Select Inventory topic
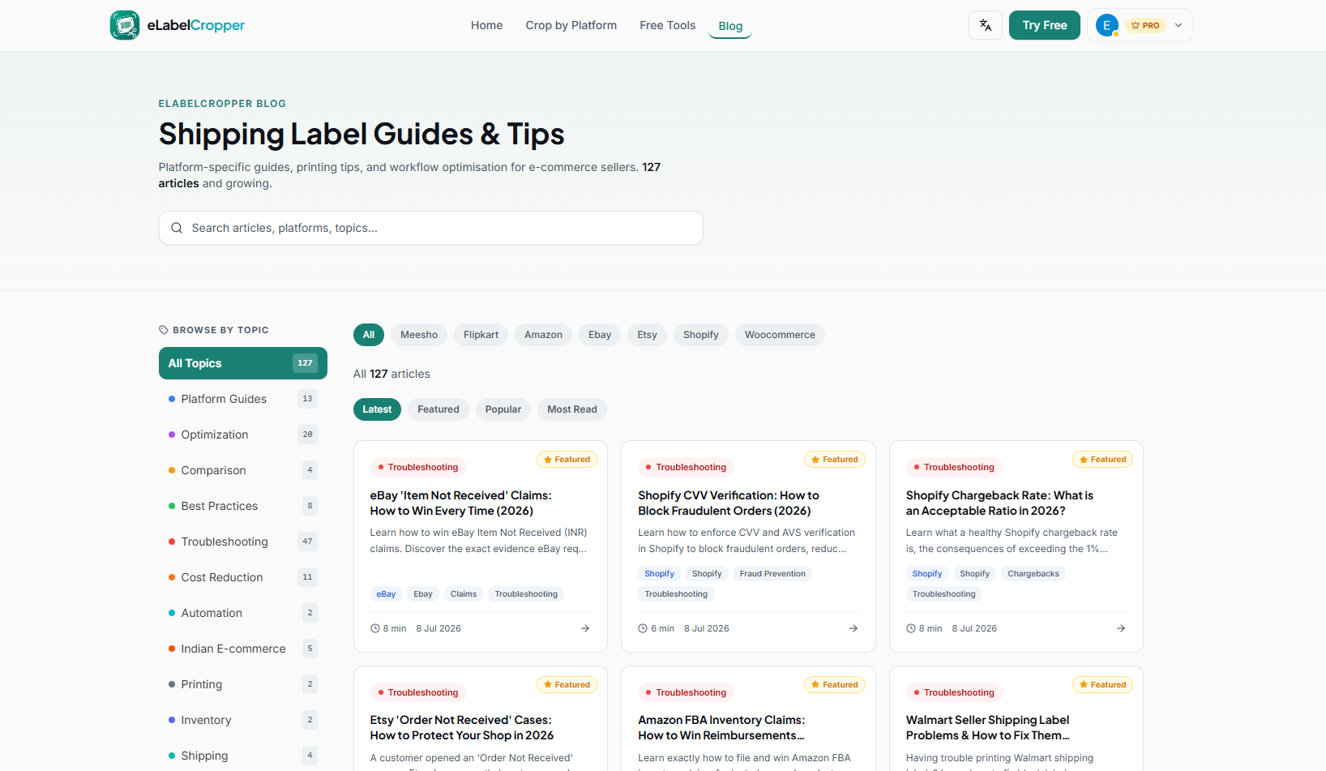Viewport: 1326px width, 771px height. point(243,720)
